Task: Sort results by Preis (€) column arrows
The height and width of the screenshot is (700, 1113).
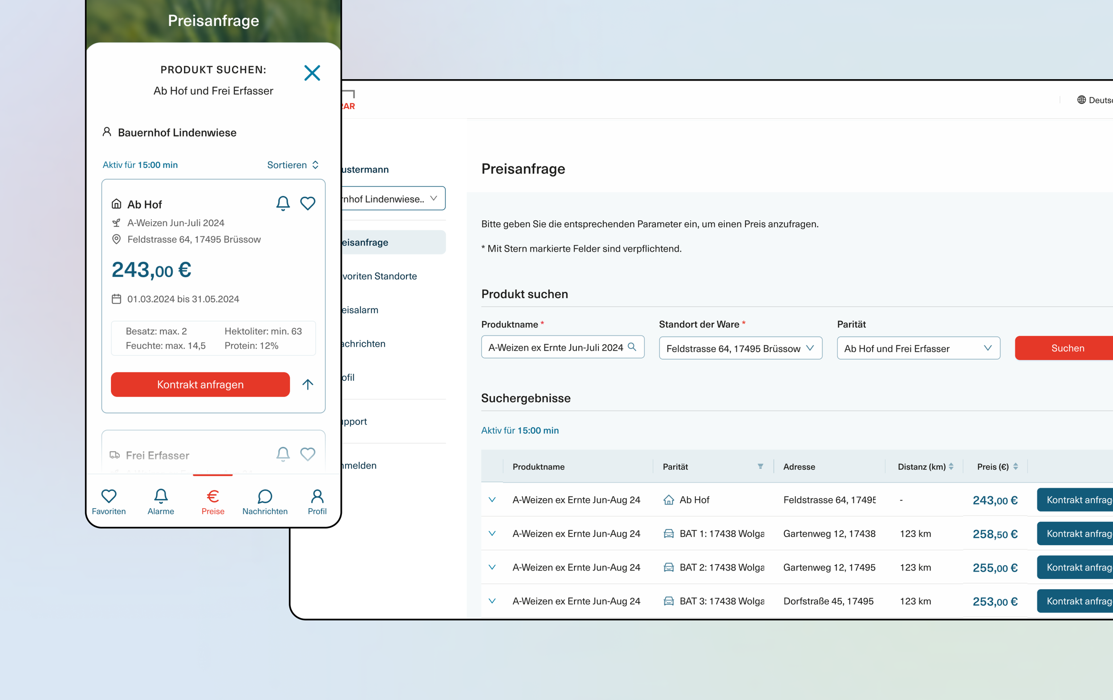Action: click(x=1016, y=467)
